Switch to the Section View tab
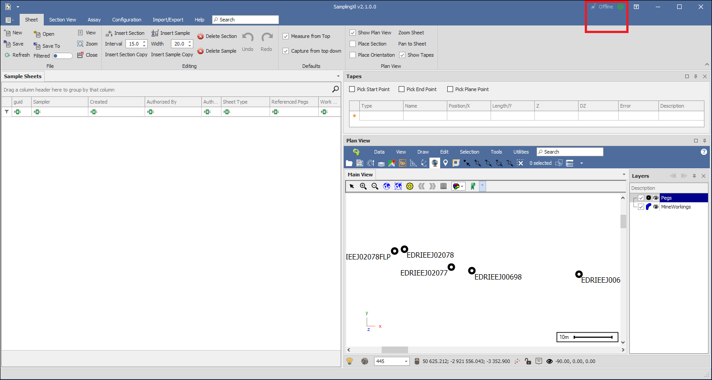Screen dimensions: 712x380 tap(62, 20)
